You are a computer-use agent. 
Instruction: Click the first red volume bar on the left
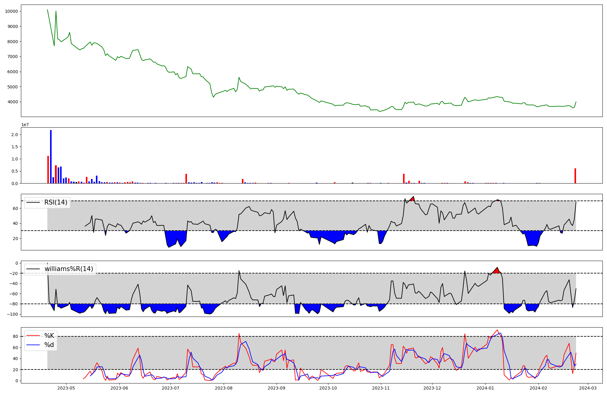coord(48,170)
